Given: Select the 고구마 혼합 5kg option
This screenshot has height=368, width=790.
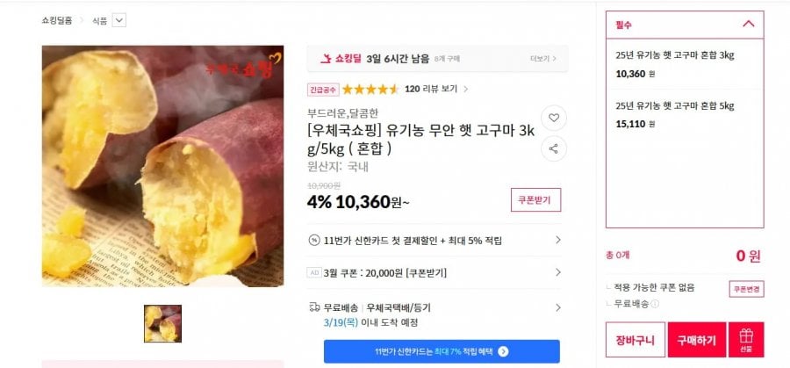Looking at the screenshot, I should tap(685, 114).
